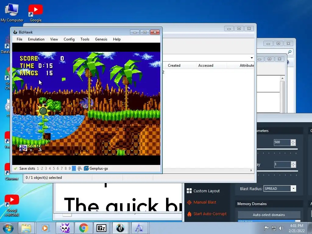Click the slider track below 500 field
Image resolution: width=312 pixels, height=234 pixels.
click(x=277, y=149)
